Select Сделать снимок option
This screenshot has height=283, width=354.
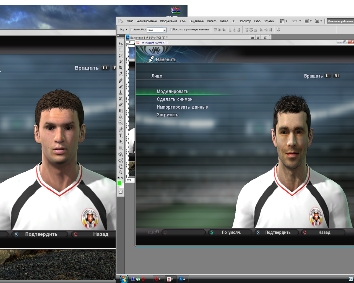pyautogui.click(x=175, y=99)
